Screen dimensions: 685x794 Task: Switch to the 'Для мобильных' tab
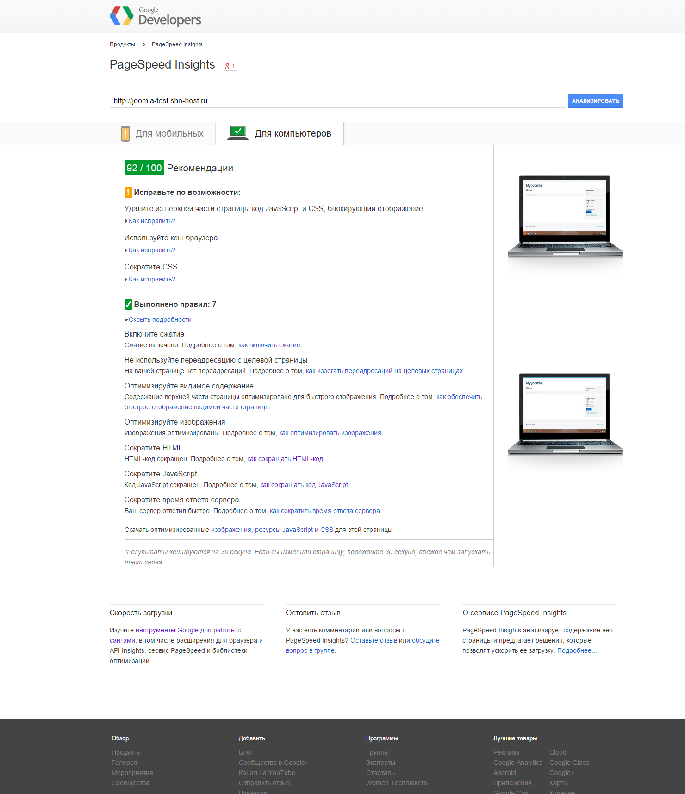(163, 133)
